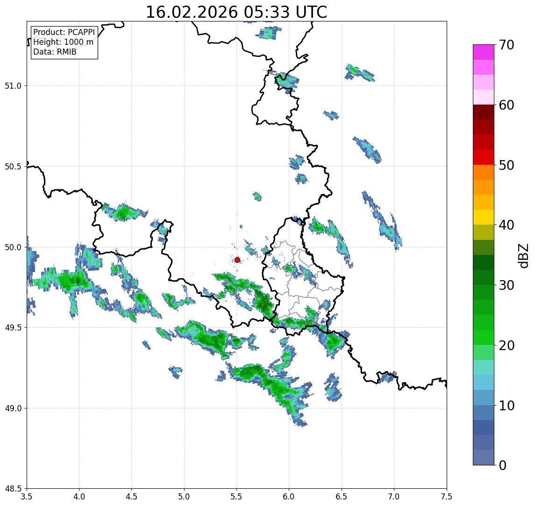The height and width of the screenshot is (506, 535).
Task: Select the 'Data: RMIB' legend line
Action: pyautogui.click(x=55, y=52)
